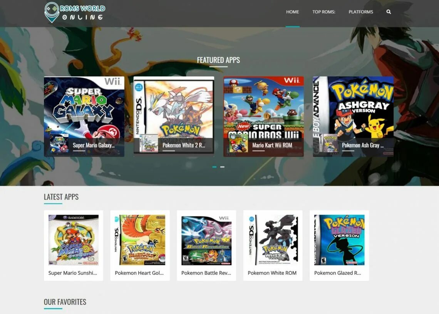The width and height of the screenshot is (439, 314).
Task: Click the LATEST APPS section heading
Action: (x=61, y=196)
